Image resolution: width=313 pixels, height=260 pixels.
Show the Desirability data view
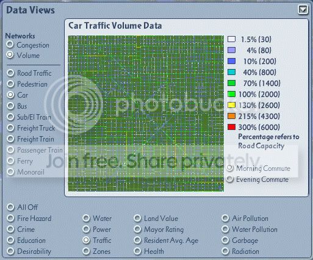(10, 251)
